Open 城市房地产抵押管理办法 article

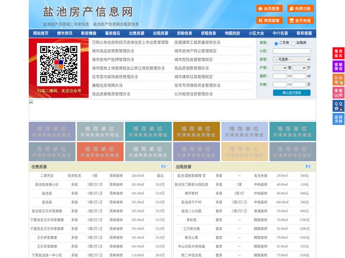click(x=113, y=59)
